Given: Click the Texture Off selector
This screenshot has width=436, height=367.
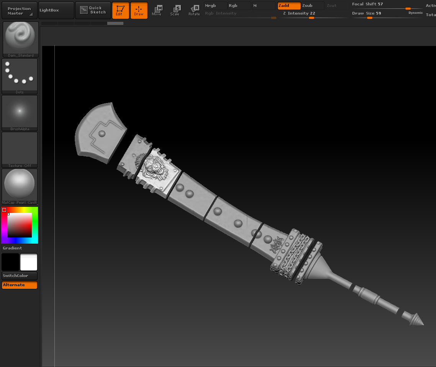Looking at the screenshot, I should pyautogui.click(x=20, y=149).
